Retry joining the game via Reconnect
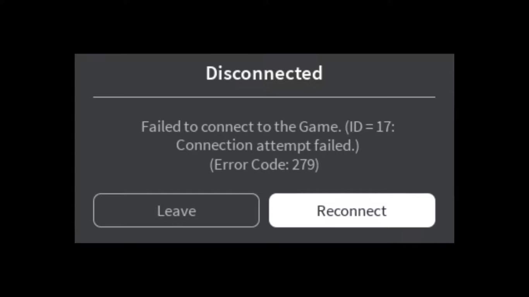The image size is (529, 297). 352,210
